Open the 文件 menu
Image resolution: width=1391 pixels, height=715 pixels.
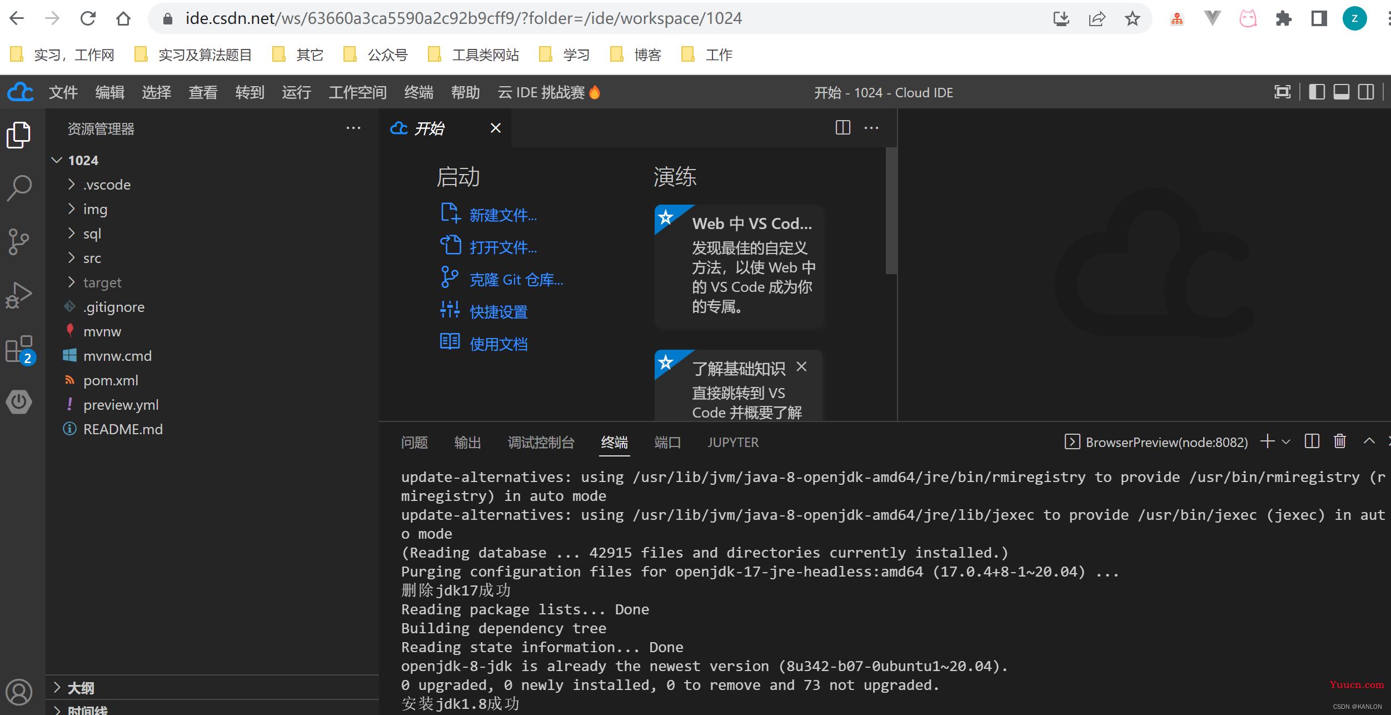[63, 92]
